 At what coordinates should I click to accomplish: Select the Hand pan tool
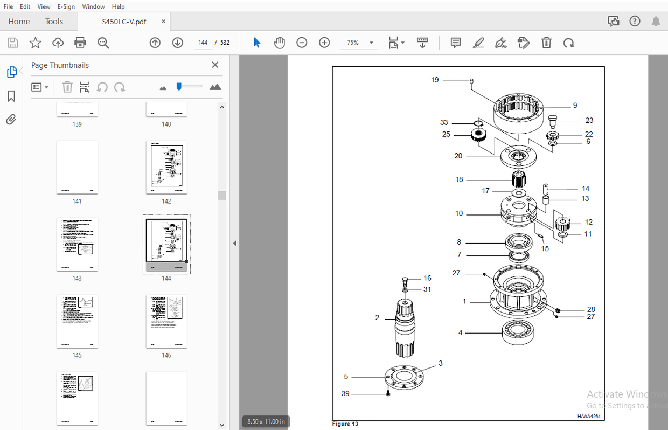pos(279,43)
